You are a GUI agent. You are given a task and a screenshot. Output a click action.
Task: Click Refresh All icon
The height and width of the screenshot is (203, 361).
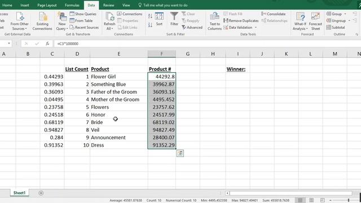[109, 21]
